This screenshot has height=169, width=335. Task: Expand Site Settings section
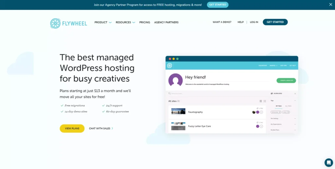pos(295,118)
